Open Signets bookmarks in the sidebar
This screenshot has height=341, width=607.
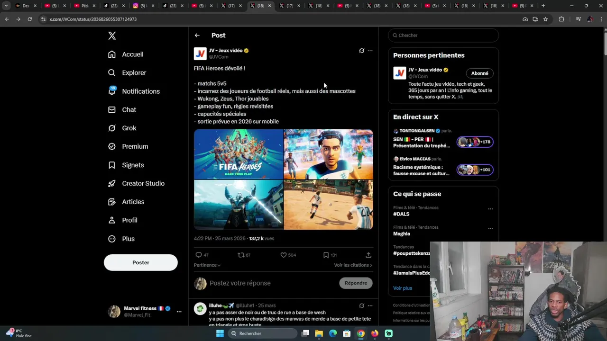pyautogui.click(x=126, y=165)
